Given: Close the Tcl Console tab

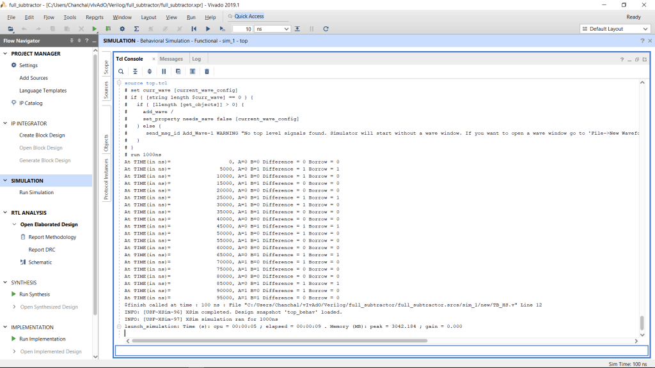Looking at the screenshot, I should [154, 59].
